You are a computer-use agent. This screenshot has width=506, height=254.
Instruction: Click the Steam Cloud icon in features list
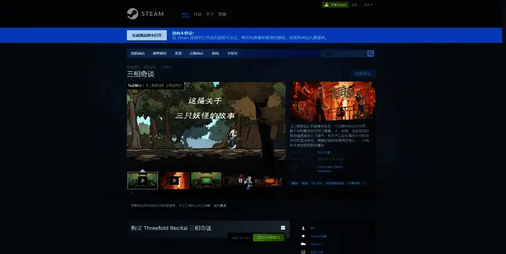coord(304,244)
